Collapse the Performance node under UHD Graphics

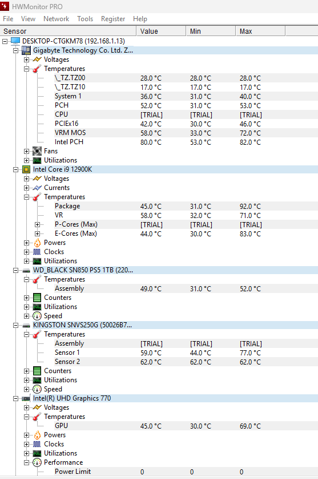point(26,463)
